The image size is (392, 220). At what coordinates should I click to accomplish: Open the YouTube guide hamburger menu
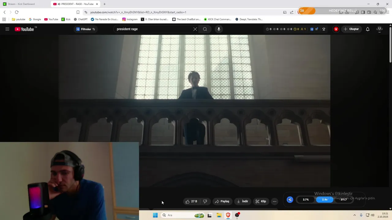click(x=7, y=29)
